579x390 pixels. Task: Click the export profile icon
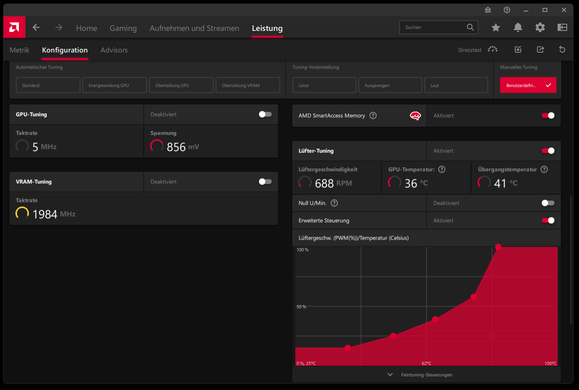pyautogui.click(x=540, y=49)
